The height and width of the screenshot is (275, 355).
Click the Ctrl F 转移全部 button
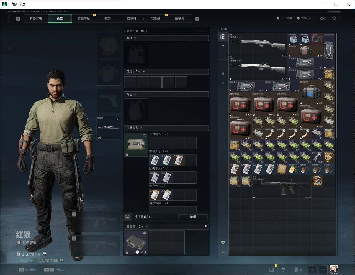click(54, 269)
